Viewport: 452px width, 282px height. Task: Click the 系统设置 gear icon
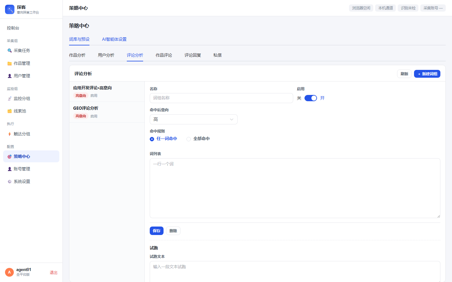tap(9, 181)
